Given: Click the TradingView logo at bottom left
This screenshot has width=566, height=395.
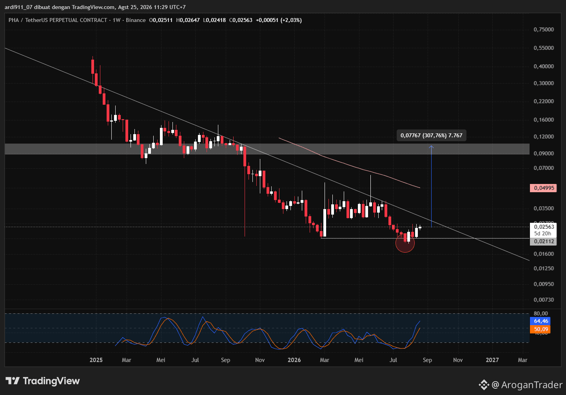Looking at the screenshot, I should pyautogui.click(x=42, y=381).
